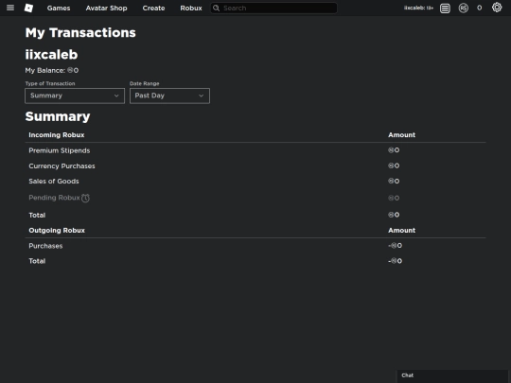
Task: Click the Pending Robux clock icon
Action: coord(85,198)
